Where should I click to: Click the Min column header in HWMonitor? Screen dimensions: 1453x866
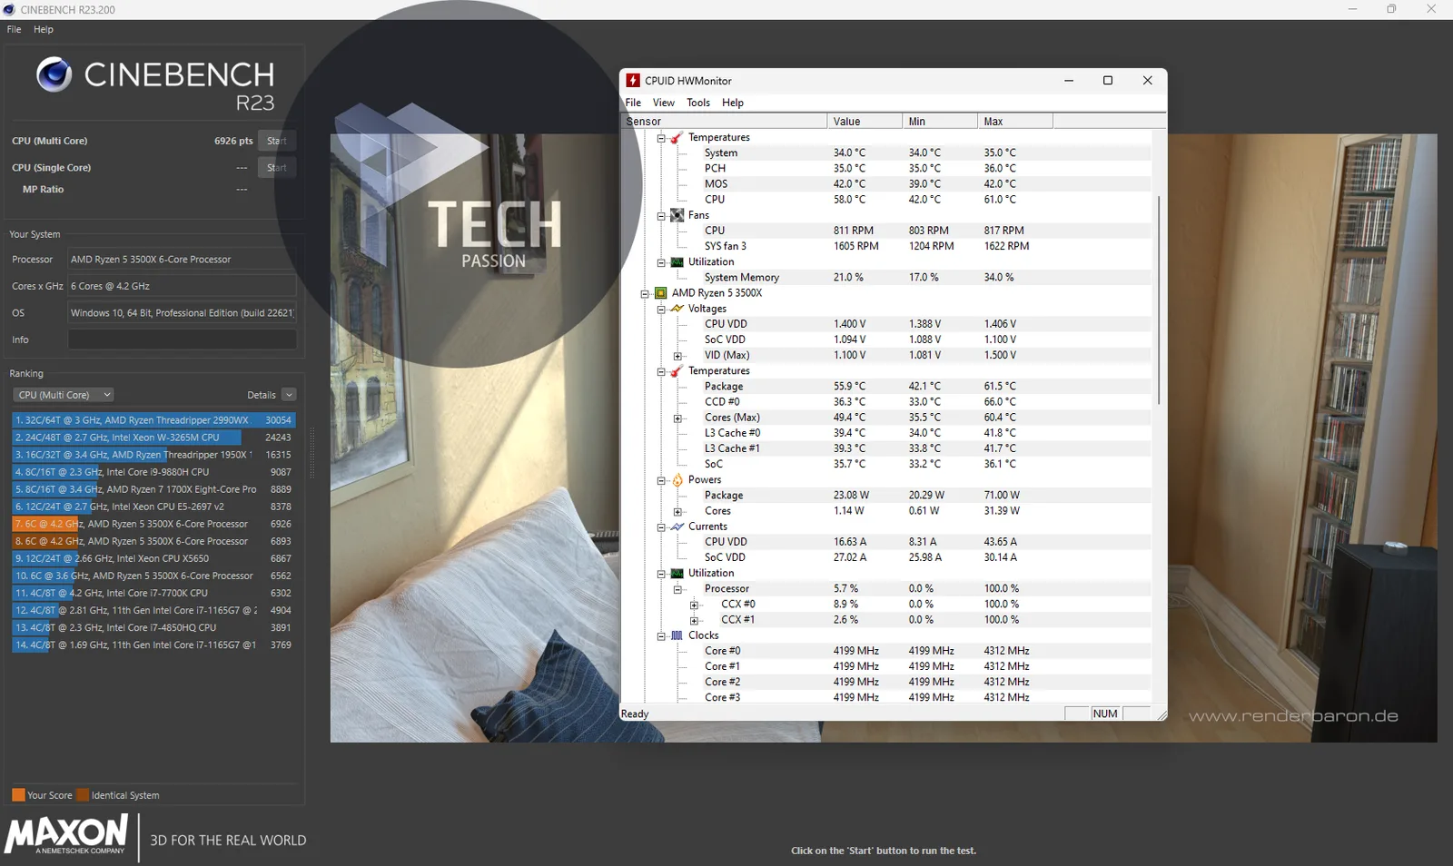pyautogui.click(x=940, y=122)
